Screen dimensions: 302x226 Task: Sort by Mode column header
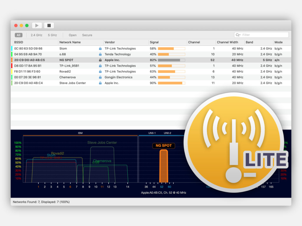[278, 42]
